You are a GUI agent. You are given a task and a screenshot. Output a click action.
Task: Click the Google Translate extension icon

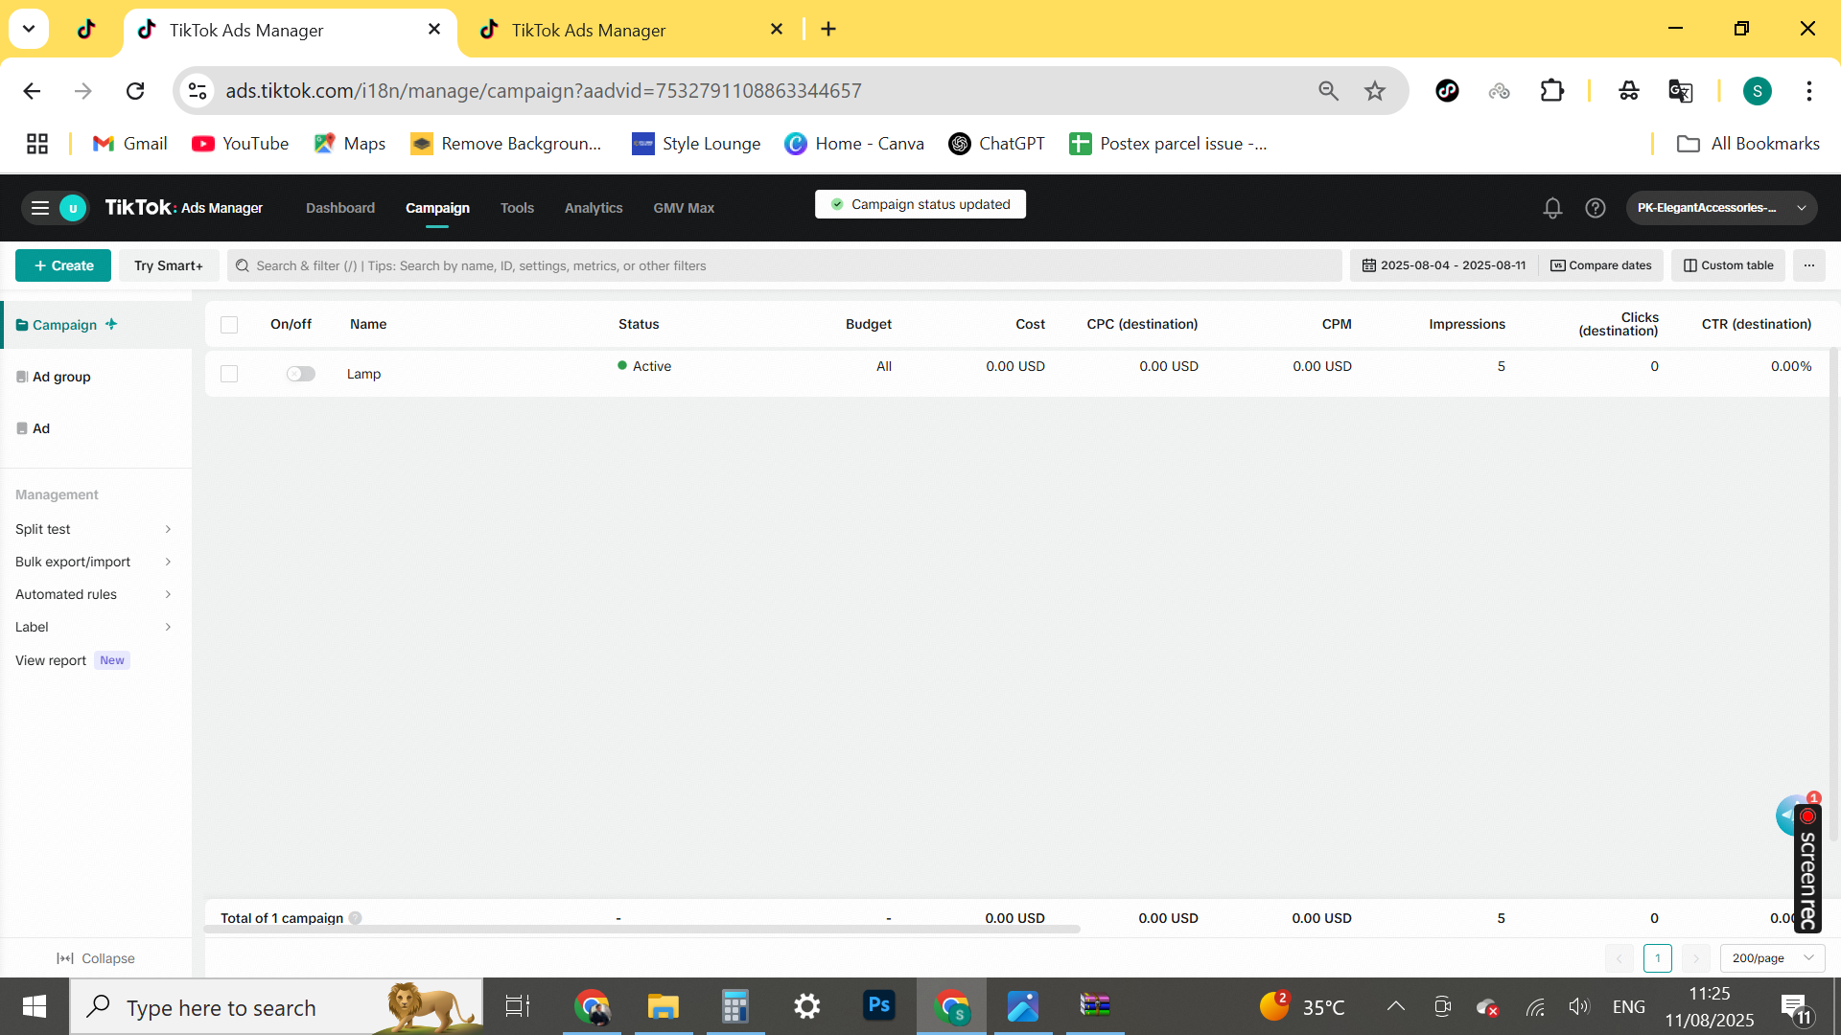(1680, 91)
